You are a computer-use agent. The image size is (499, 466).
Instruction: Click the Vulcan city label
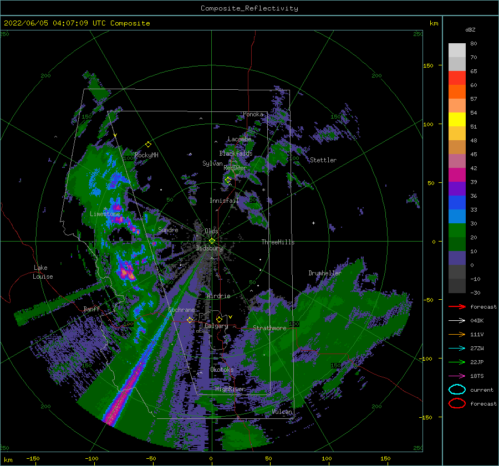tap(282, 412)
